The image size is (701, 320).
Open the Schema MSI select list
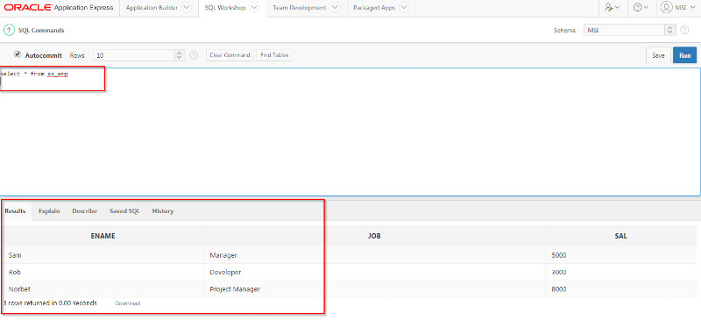(x=629, y=31)
